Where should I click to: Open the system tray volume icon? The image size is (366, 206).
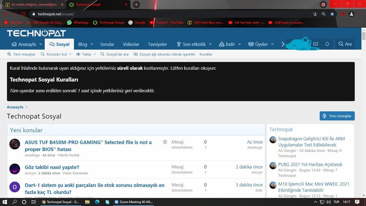pyautogui.click(x=329, y=202)
